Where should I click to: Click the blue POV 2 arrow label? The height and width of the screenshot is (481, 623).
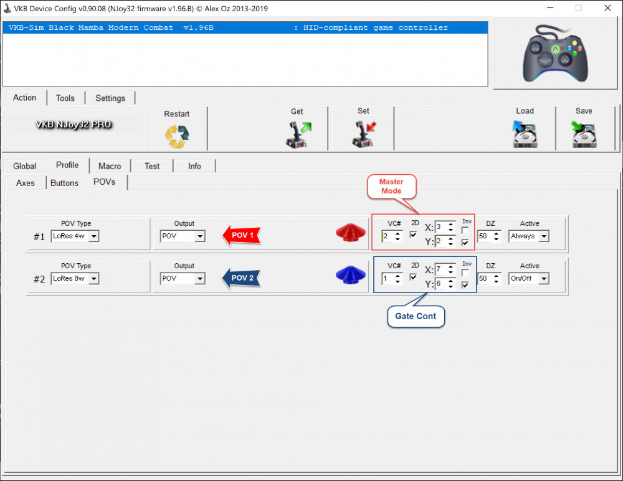241,278
